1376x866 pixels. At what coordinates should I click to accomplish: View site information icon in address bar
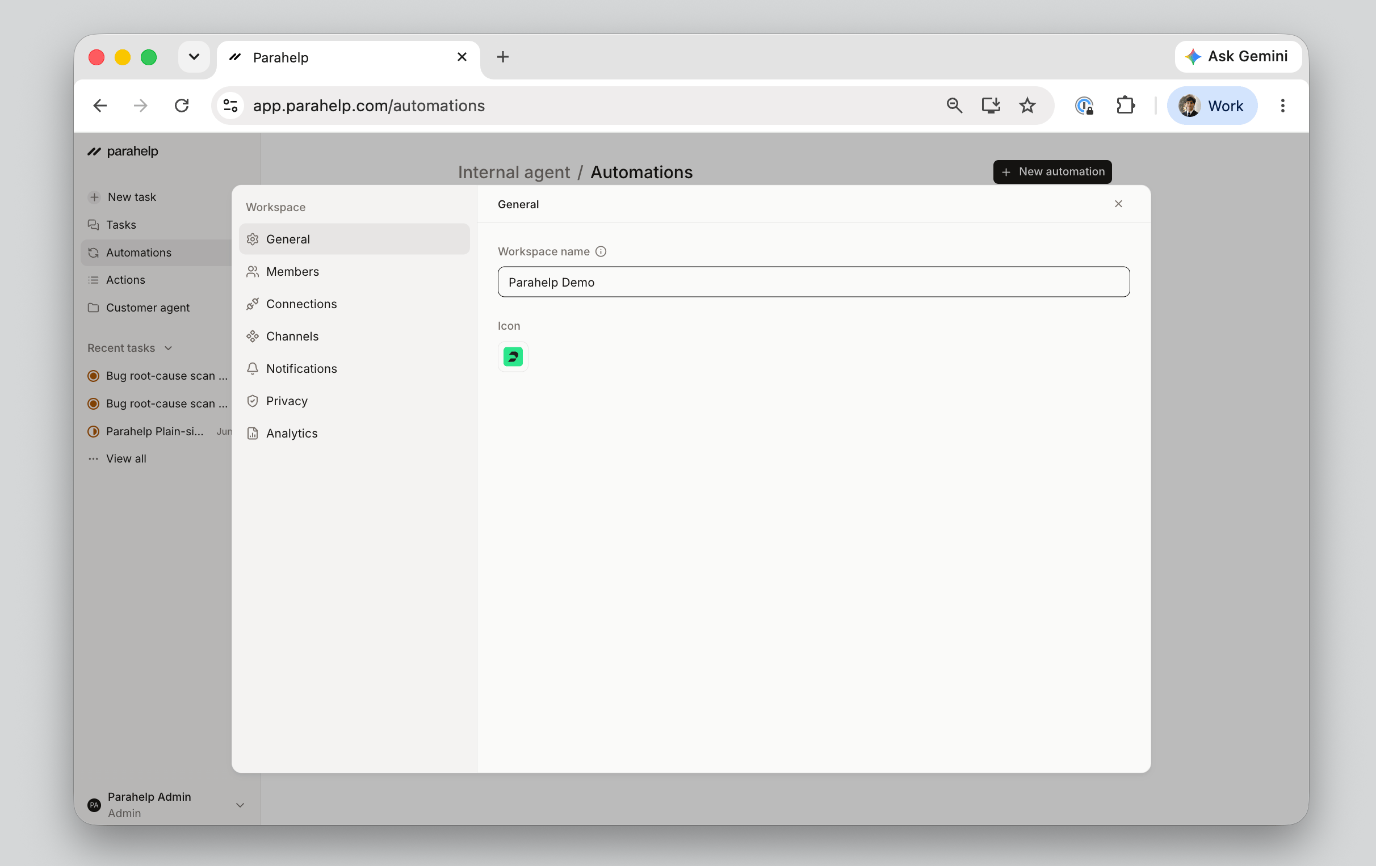click(x=230, y=106)
